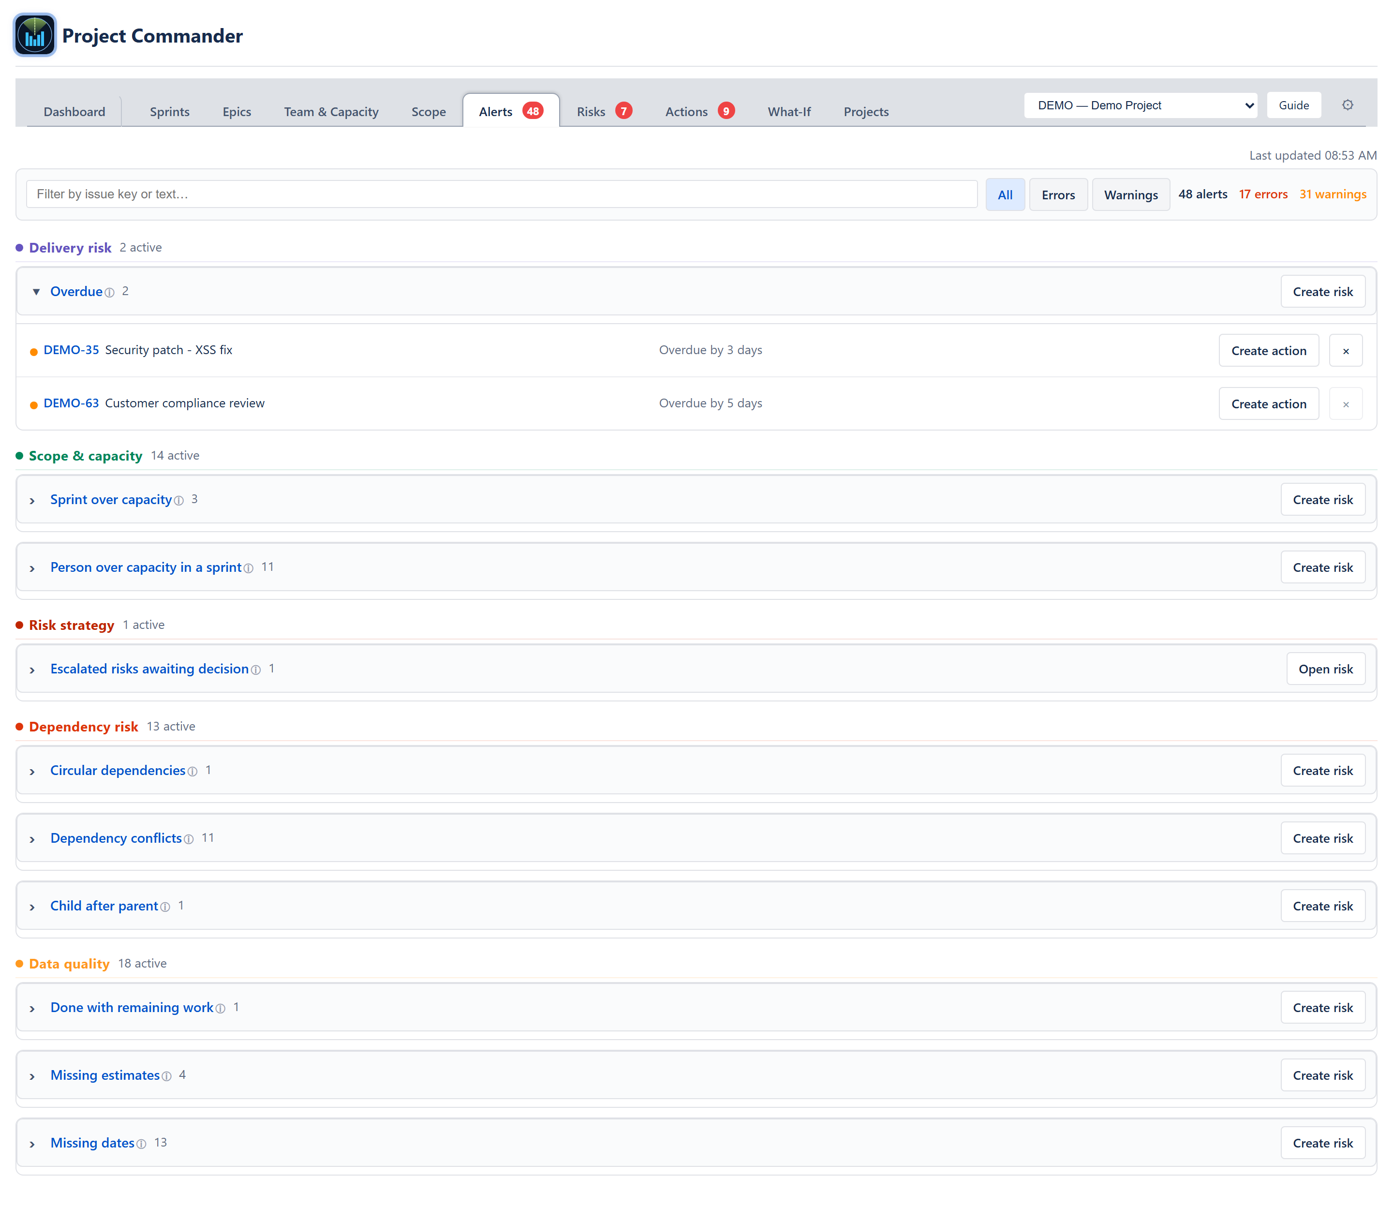Image resolution: width=1393 pixels, height=1222 pixels.
Task: Click the info icon next to Overdue
Action: click(110, 292)
